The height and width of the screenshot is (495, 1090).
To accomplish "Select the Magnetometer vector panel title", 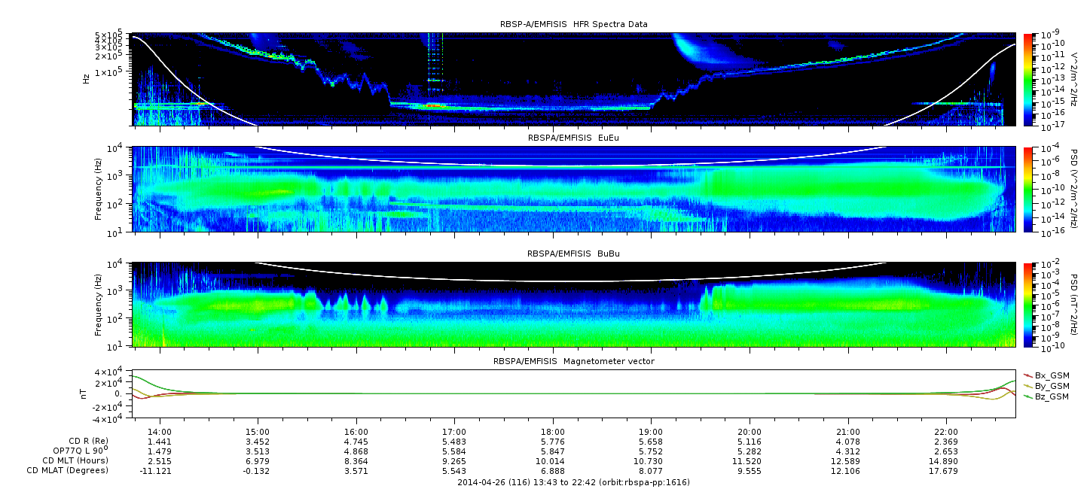I will click(x=573, y=361).
